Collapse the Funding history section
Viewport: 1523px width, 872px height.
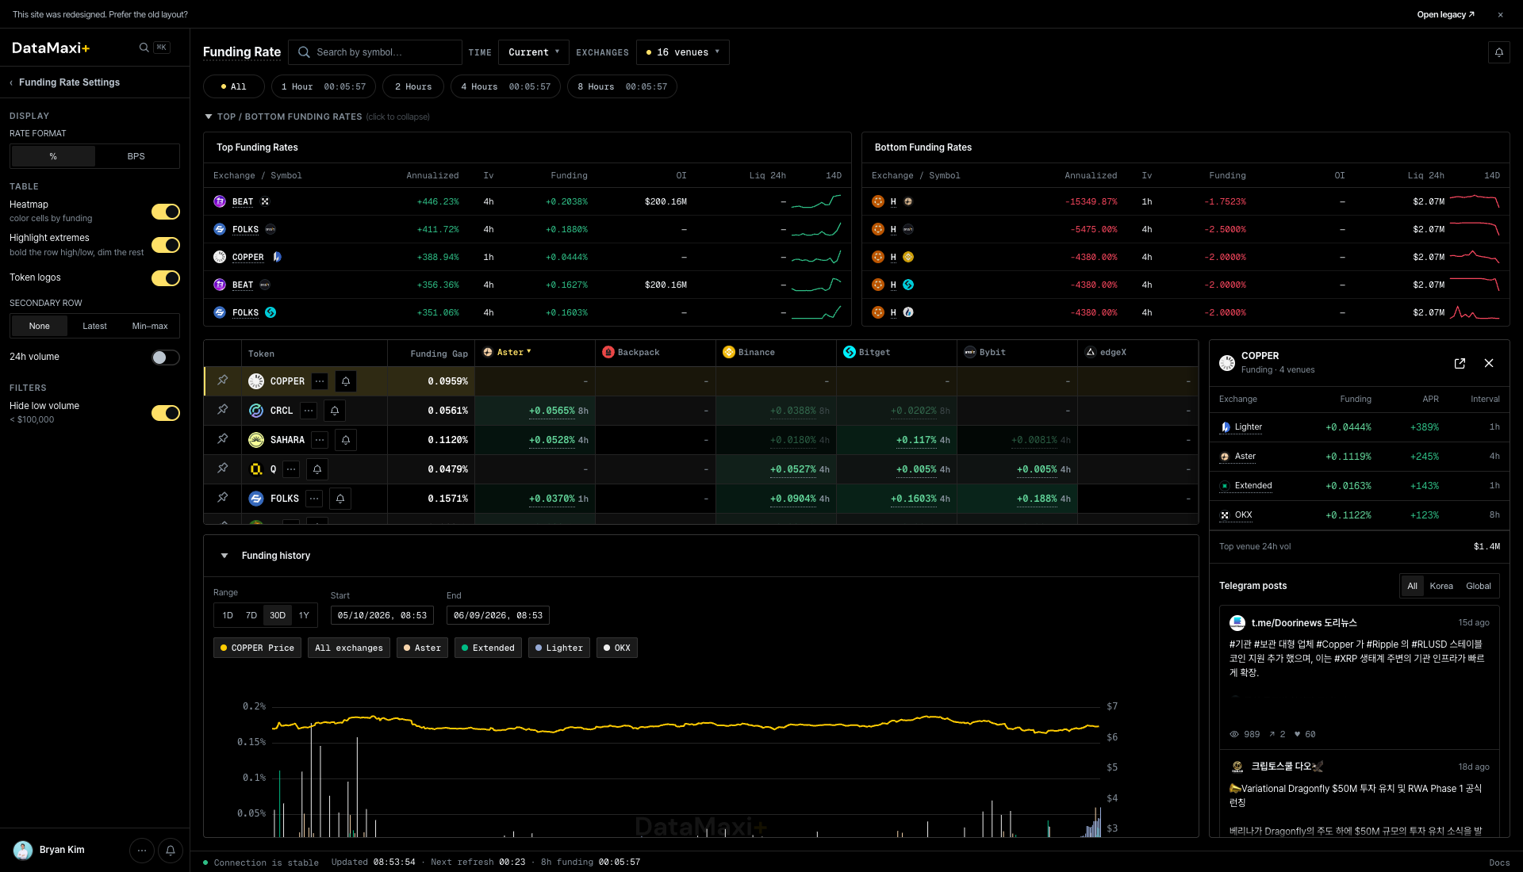tap(224, 556)
